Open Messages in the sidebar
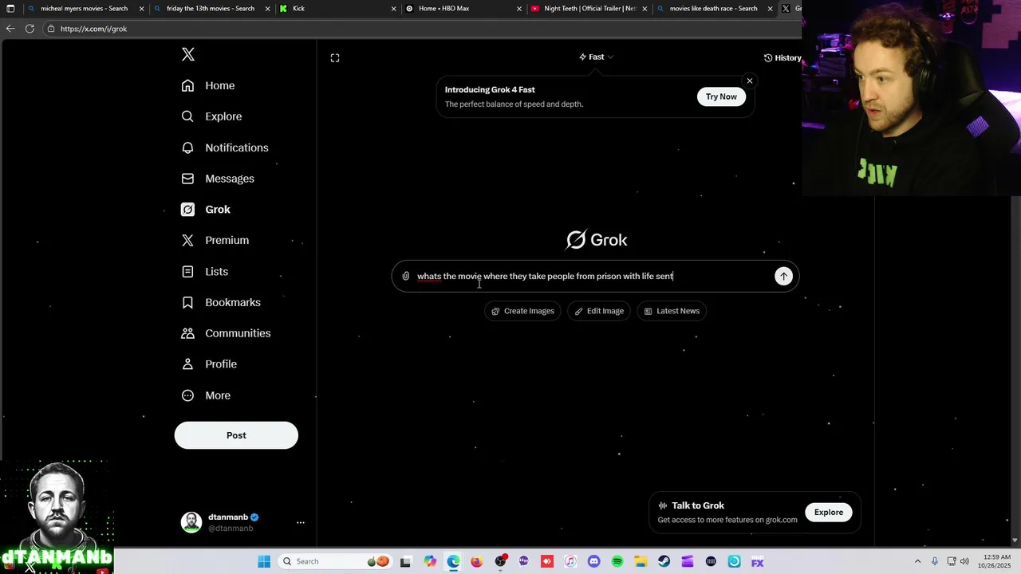The image size is (1021, 574). [218, 179]
